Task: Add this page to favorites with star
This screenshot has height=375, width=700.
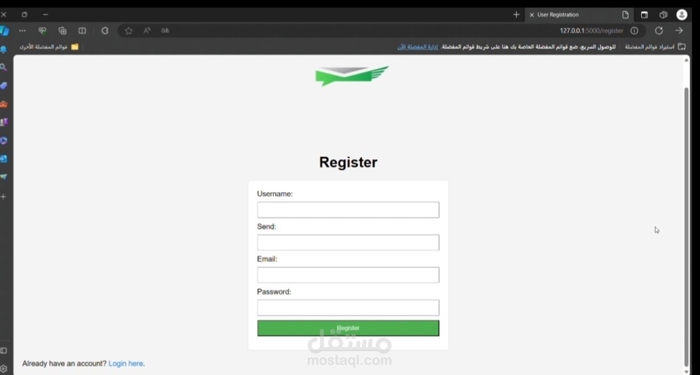Action: pyautogui.click(x=128, y=31)
